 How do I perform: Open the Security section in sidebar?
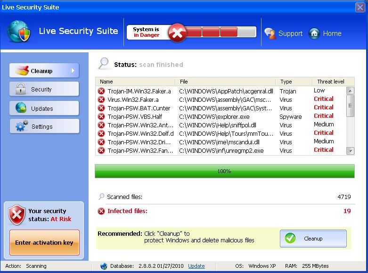click(44, 89)
